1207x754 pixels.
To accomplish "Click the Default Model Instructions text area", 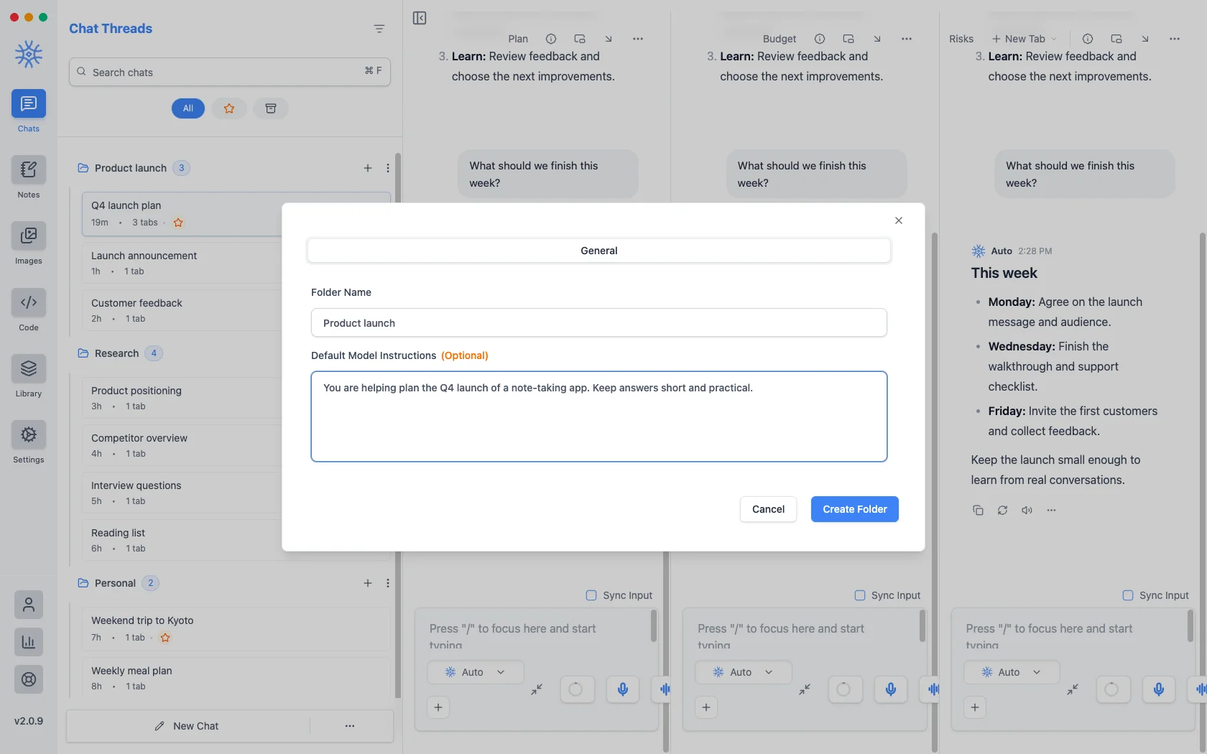I will 599,416.
